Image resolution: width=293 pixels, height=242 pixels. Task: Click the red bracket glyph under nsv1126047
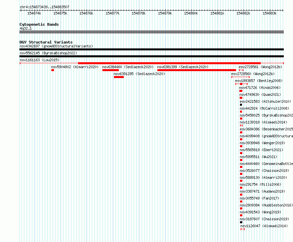click(x=243, y=229)
